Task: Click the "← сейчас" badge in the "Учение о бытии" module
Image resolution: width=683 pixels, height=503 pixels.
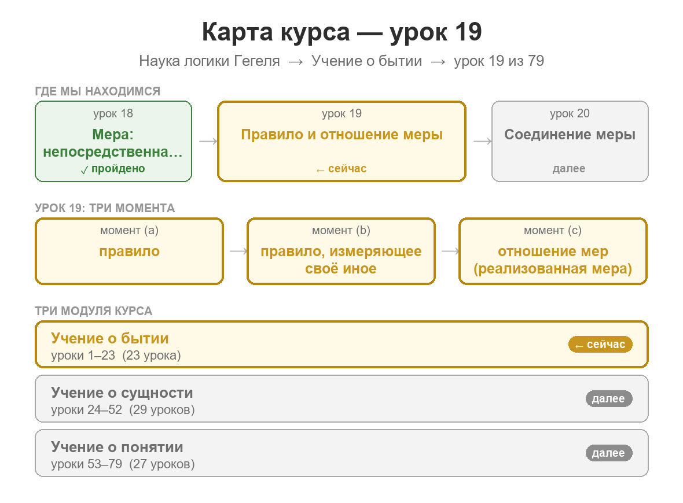Action: coord(600,344)
